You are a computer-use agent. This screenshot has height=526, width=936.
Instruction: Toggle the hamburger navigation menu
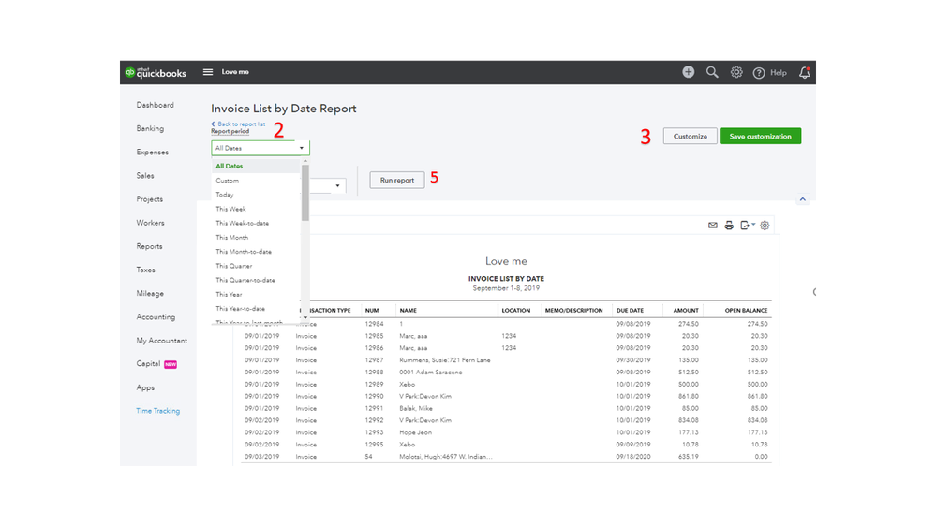[208, 73]
